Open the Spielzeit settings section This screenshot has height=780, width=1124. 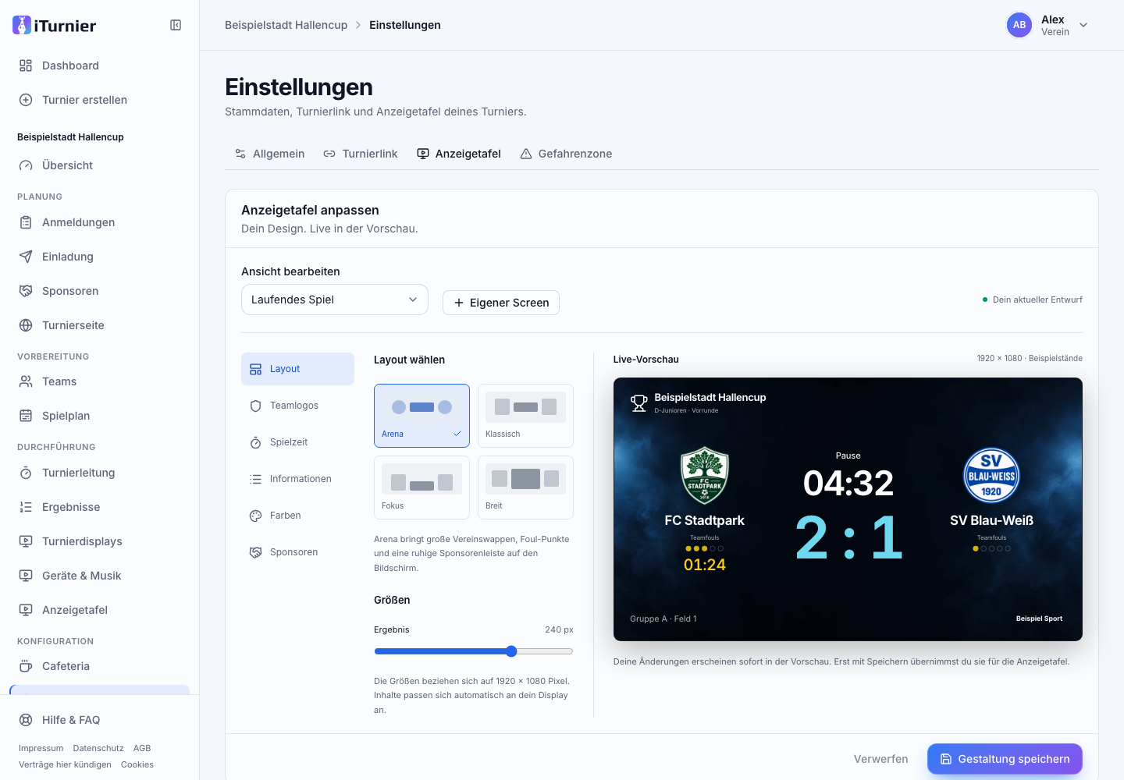pos(297,442)
